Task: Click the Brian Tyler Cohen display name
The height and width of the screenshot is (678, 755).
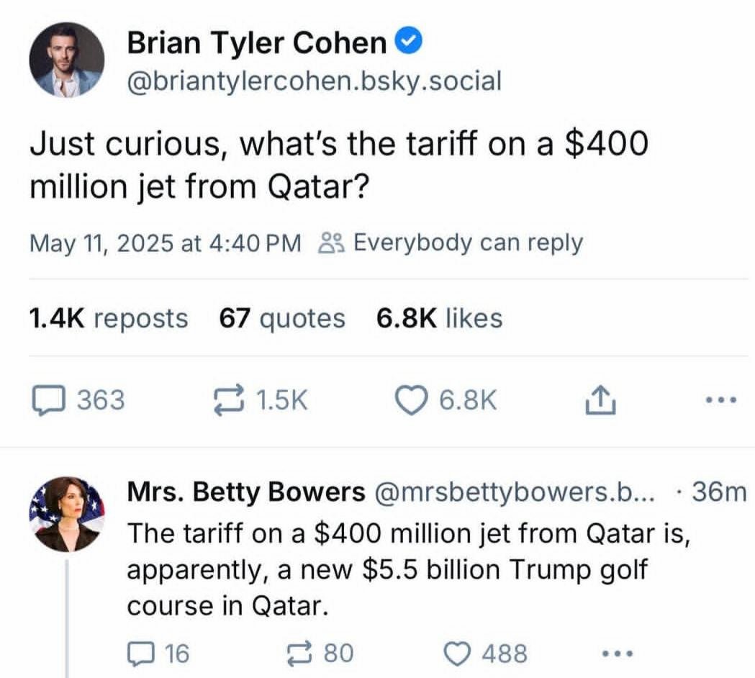Action: pyautogui.click(x=257, y=43)
